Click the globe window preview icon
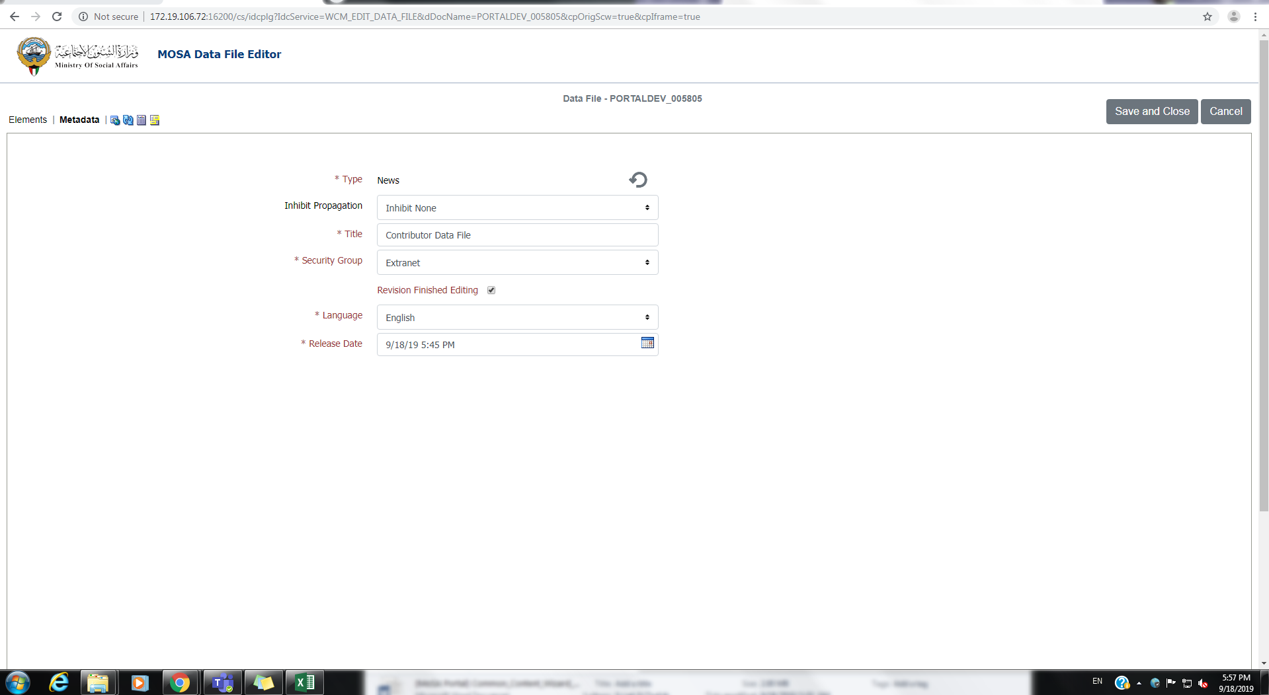Image resolution: width=1269 pixels, height=695 pixels. [x=115, y=120]
